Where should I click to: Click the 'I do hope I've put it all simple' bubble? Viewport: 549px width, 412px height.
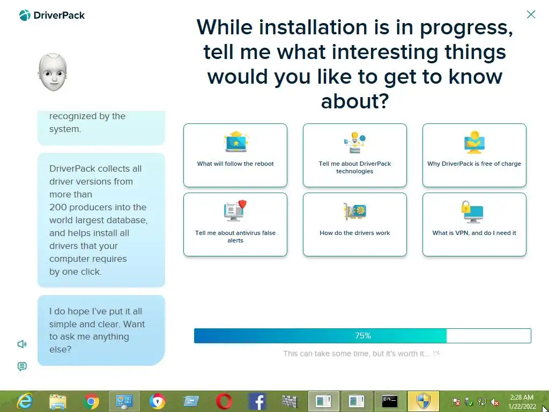pos(101,330)
